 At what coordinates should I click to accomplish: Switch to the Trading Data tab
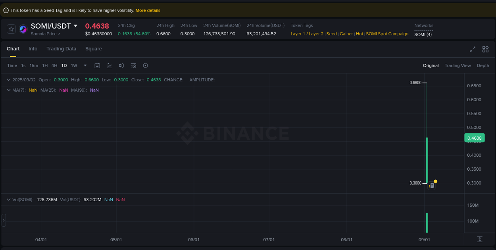click(x=61, y=48)
